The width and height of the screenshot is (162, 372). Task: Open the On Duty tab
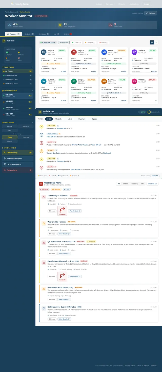click(x=29, y=34)
